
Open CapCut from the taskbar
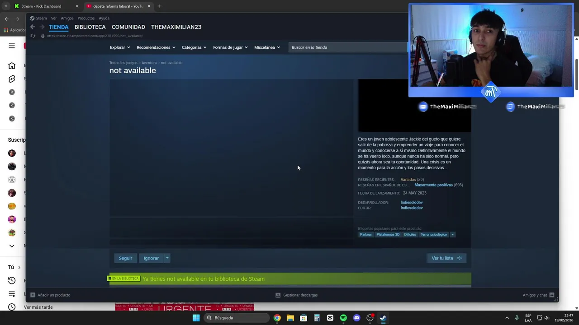click(330, 318)
